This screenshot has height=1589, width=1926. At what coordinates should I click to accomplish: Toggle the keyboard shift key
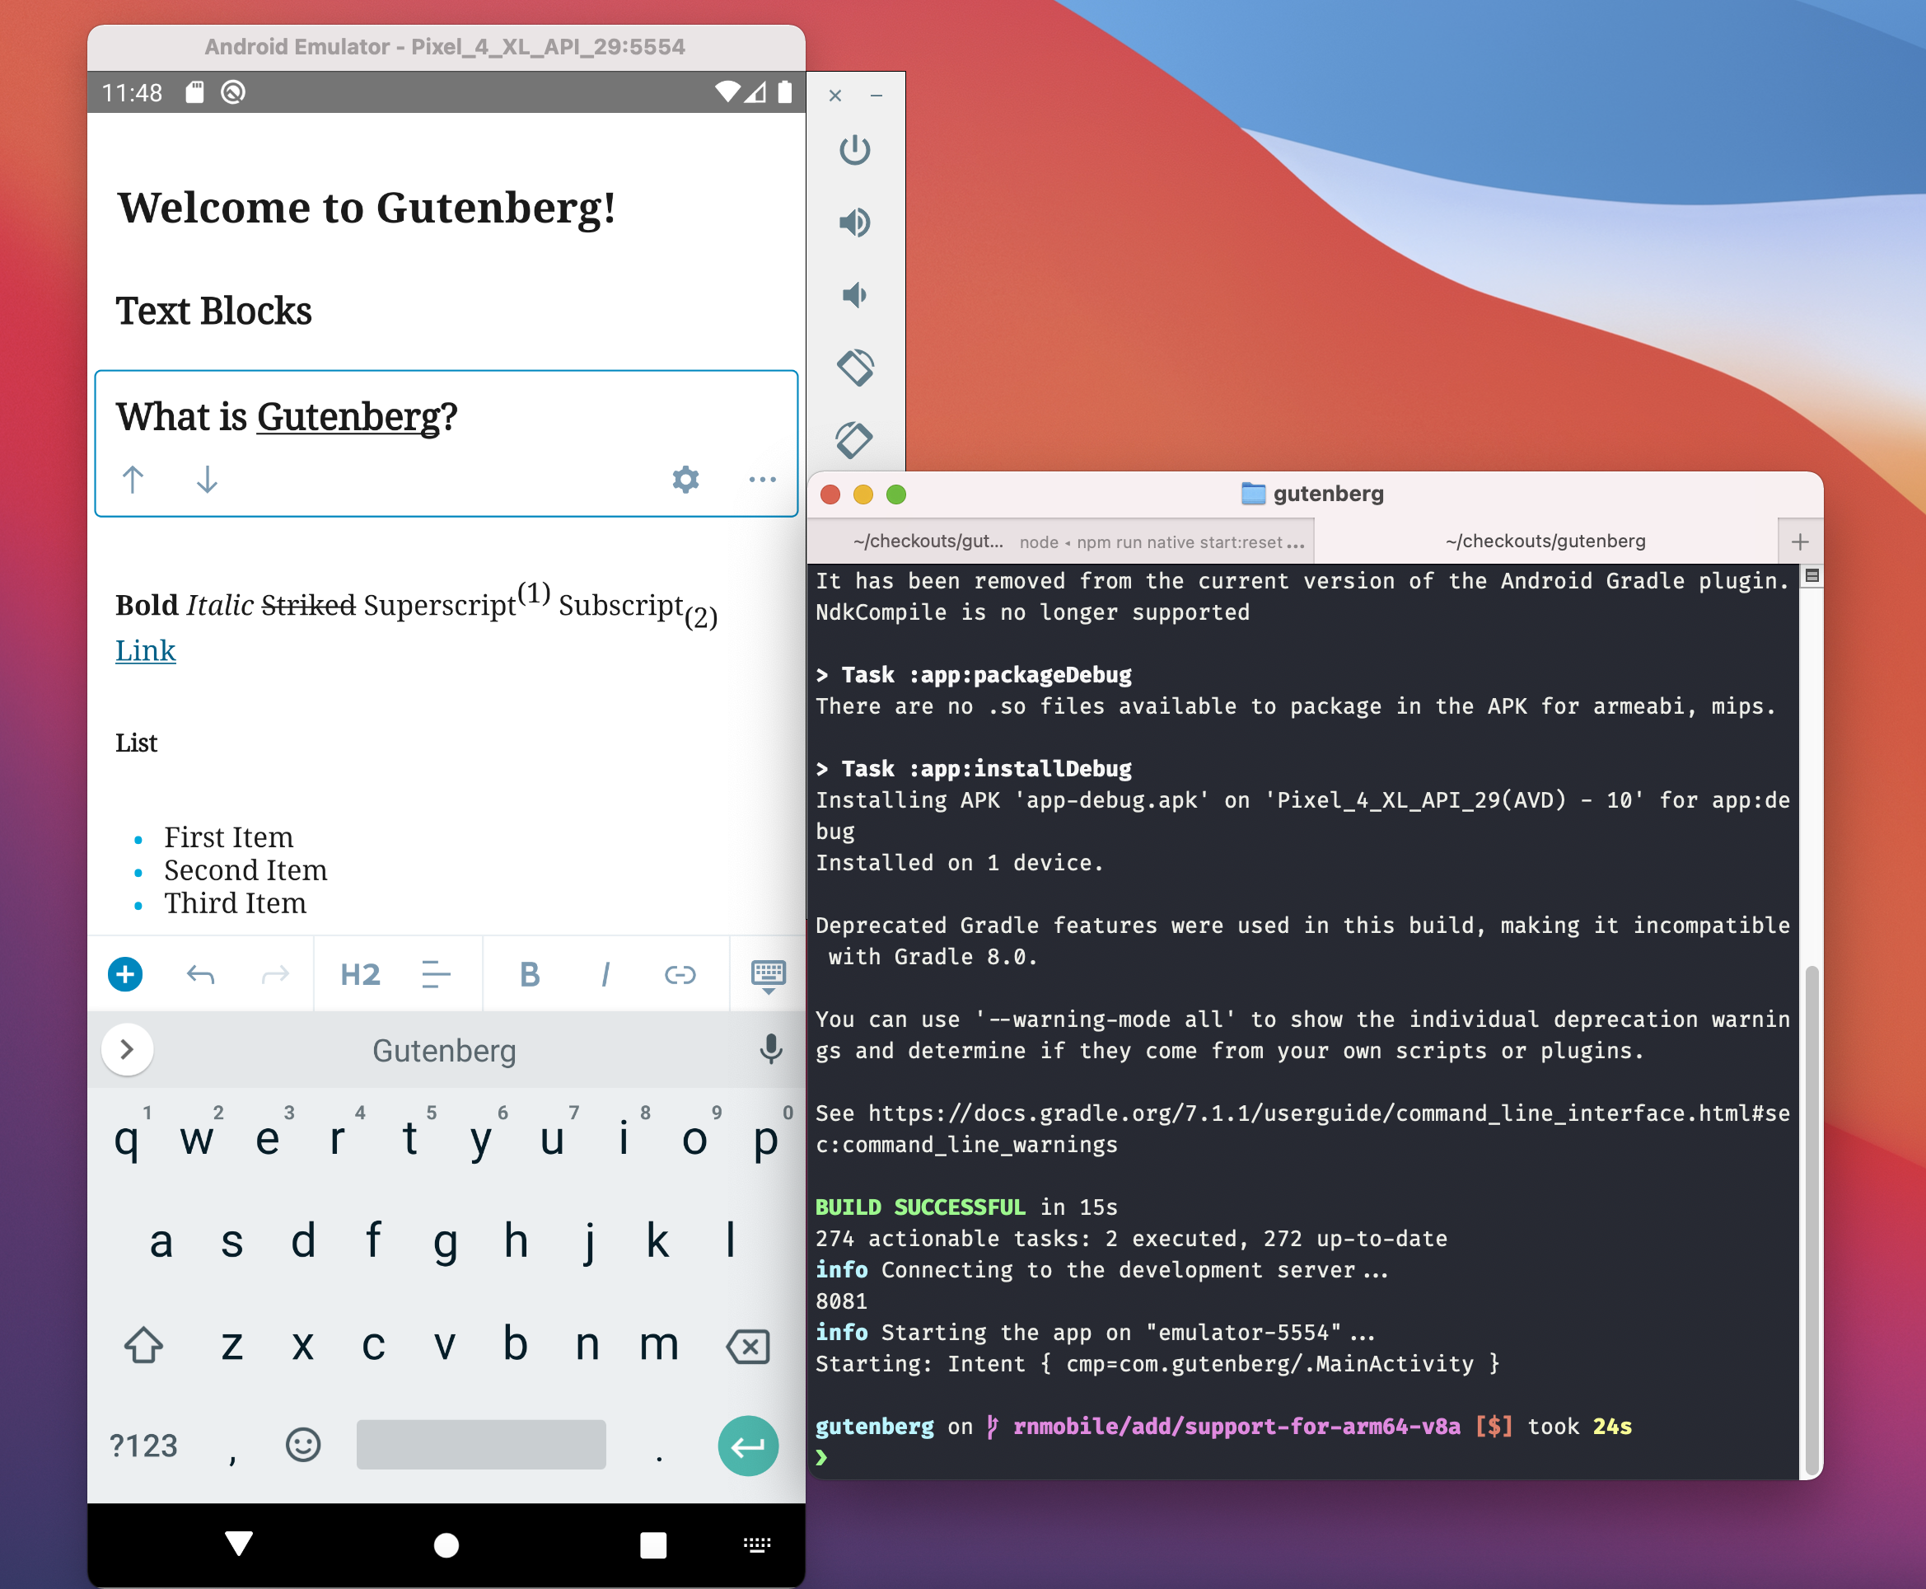[143, 1344]
